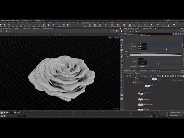The height and width of the screenshot is (138, 184).
Task: Click the Gamepad Camera shelf tool
Action: (x=174, y=25)
